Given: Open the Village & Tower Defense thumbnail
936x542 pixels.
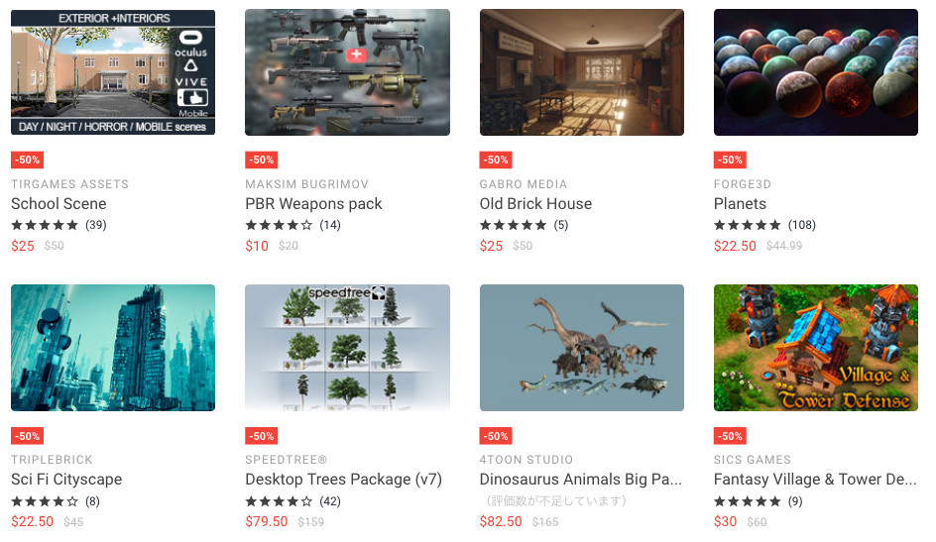Looking at the screenshot, I should 816,348.
